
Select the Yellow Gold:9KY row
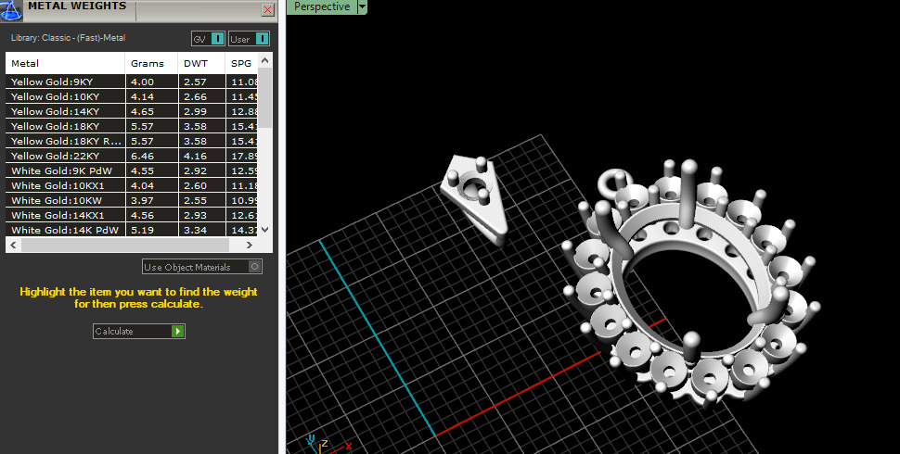(x=132, y=82)
